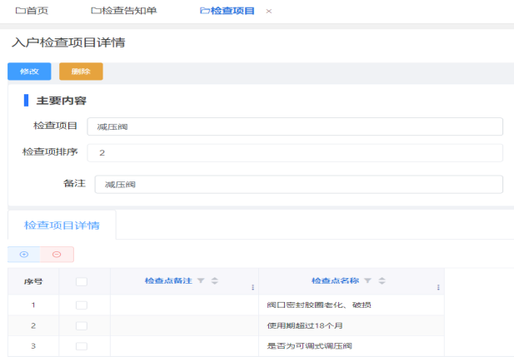This screenshot has height=357, width=514.
Task: Click the 检查点备注 cell in row 2
Action: (x=185, y=325)
